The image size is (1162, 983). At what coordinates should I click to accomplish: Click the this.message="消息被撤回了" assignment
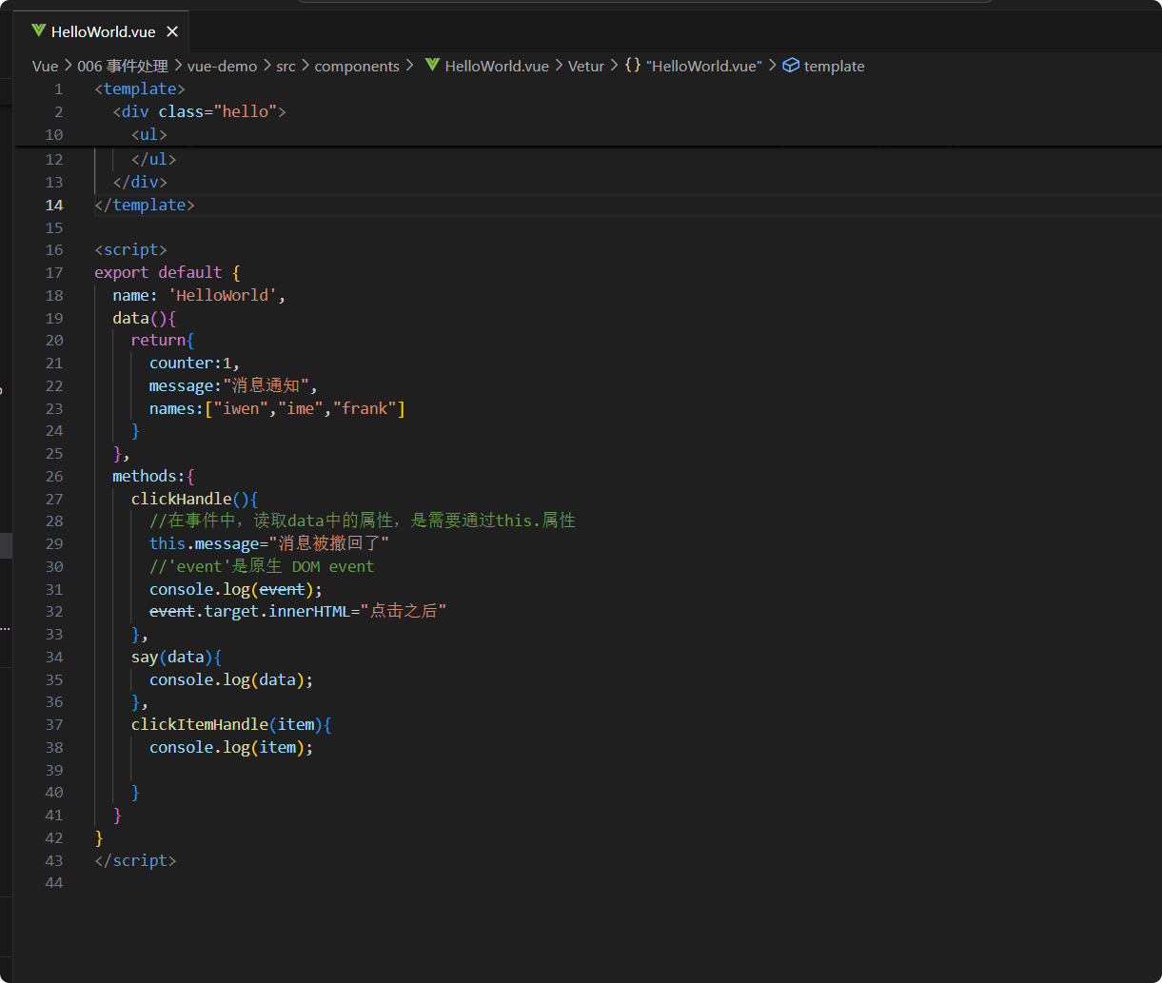tap(269, 543)
